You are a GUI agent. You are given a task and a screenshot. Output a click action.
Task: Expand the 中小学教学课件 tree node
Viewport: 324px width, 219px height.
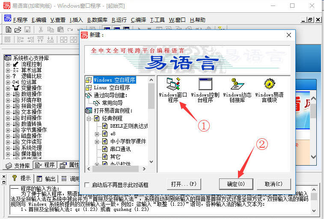coord(97,141)
